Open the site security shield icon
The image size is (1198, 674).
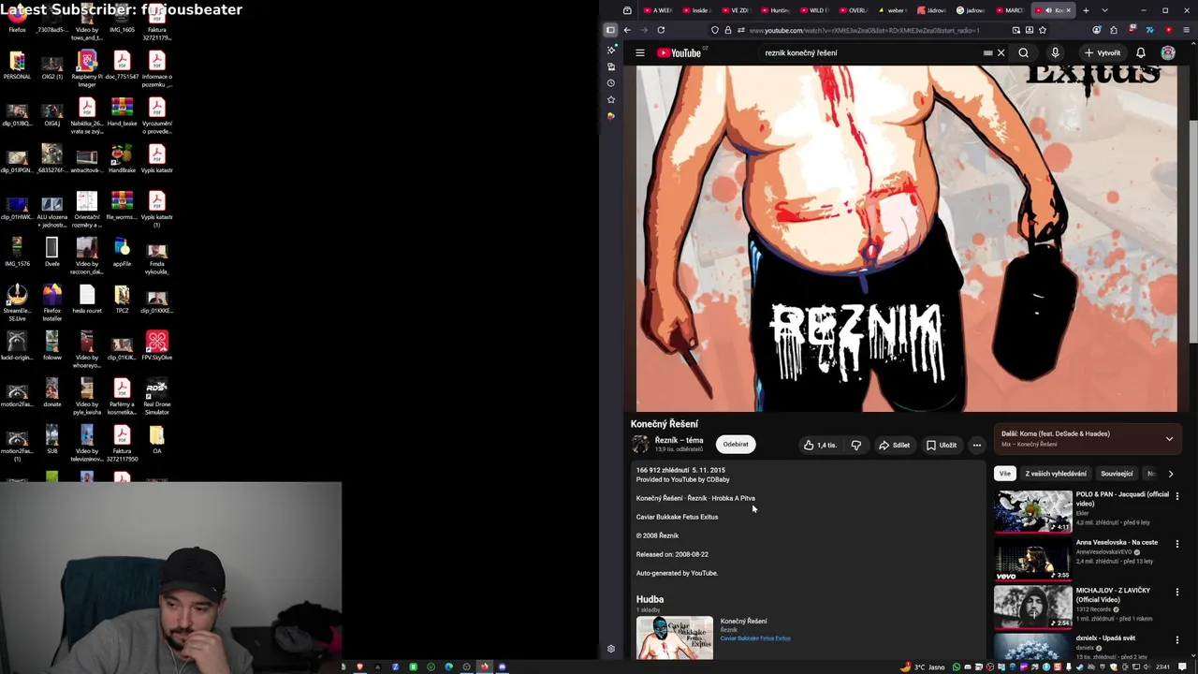(x=715, y=30)
